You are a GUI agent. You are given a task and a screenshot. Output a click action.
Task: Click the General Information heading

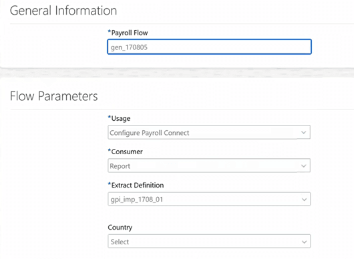(x=63, y=11)
